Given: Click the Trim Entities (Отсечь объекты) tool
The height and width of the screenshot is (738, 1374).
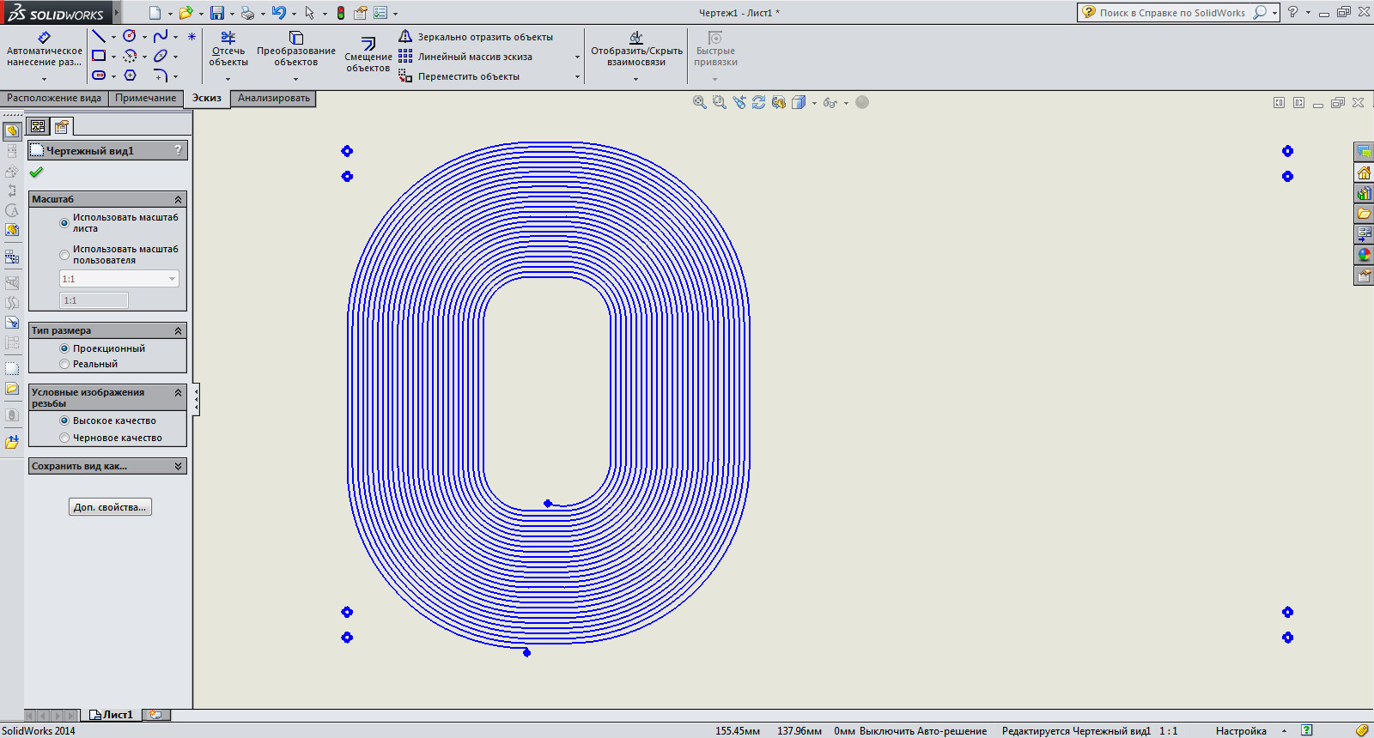Looking at the screenshot, I should [x=228, y=49].
